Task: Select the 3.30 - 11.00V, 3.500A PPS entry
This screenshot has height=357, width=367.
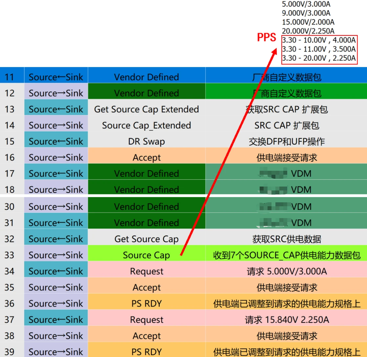Action: coord(319,49)
